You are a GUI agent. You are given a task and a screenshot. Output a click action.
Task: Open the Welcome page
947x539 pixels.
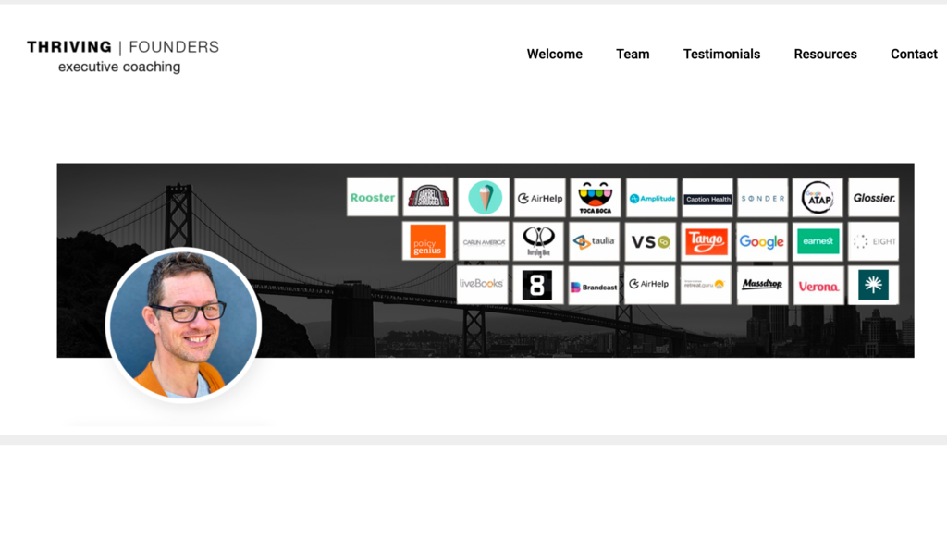[554, 54]
